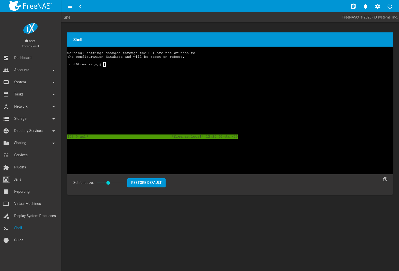The image size is (399, 271).
Task: Click the font size slider handle
Action: click(x=108, y=183)
